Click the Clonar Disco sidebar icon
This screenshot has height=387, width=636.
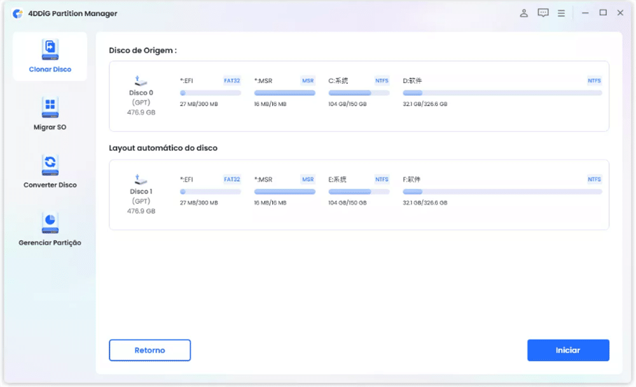50,48
